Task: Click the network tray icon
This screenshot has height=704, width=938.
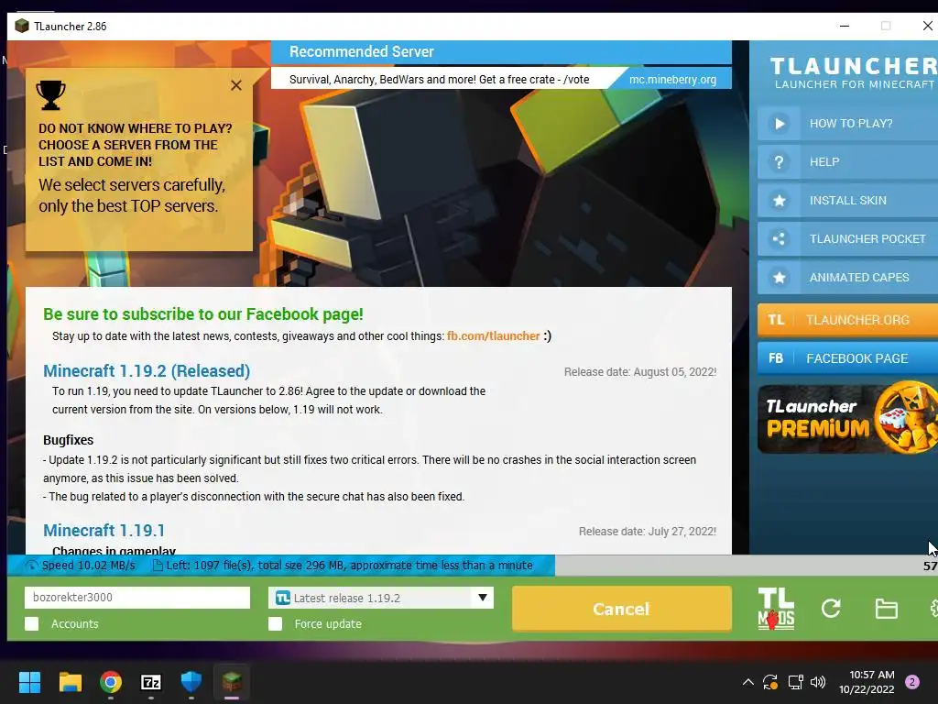Action: pyautogui.click(x=795, y=682)
